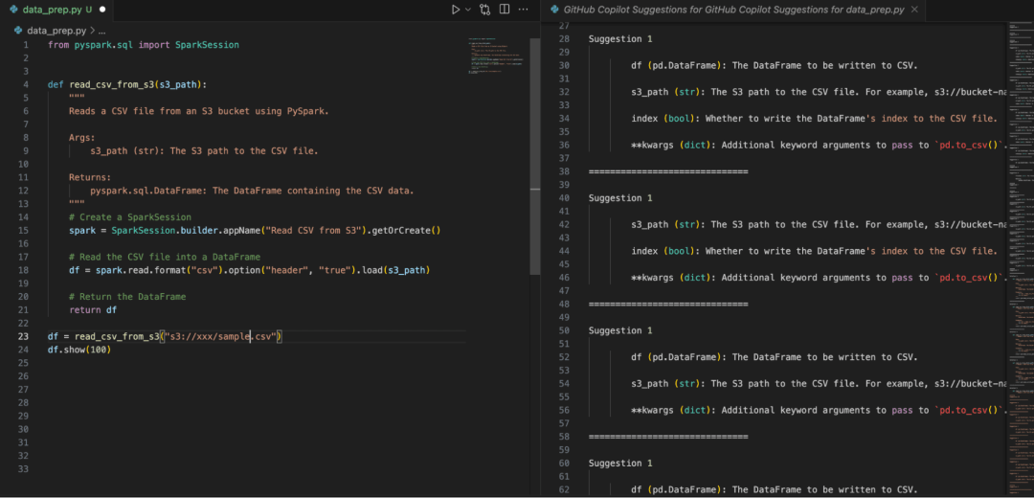The height and width of the screenshot is (498, 1034).
Task: Click the Copilot Suggestions minimap
Action: click(1020, 258)
